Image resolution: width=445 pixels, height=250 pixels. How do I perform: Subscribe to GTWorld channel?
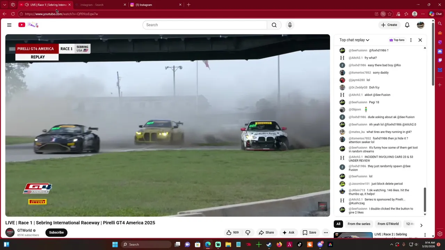click(x=56, y=233)
